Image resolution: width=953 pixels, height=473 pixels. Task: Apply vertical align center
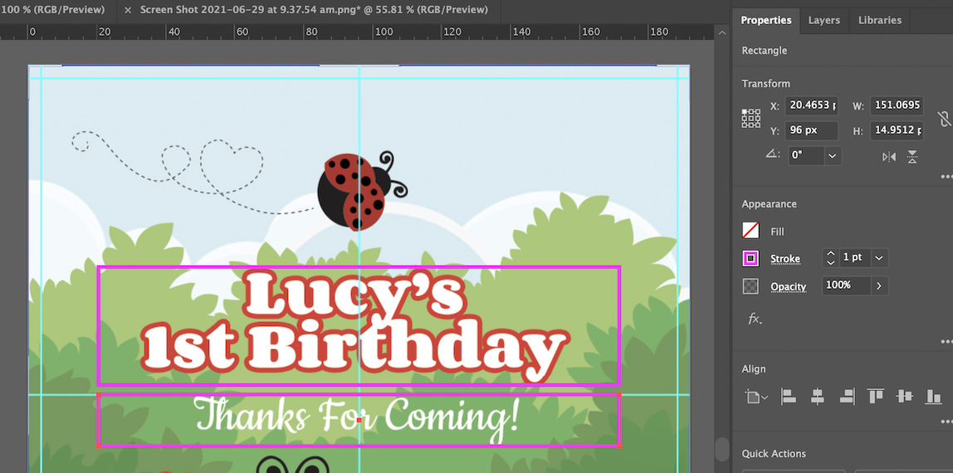(x=904, y=397)
